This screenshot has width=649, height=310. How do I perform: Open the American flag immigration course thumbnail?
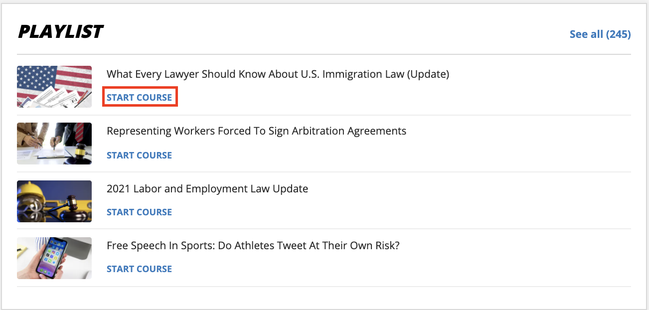tap(54, 87)
